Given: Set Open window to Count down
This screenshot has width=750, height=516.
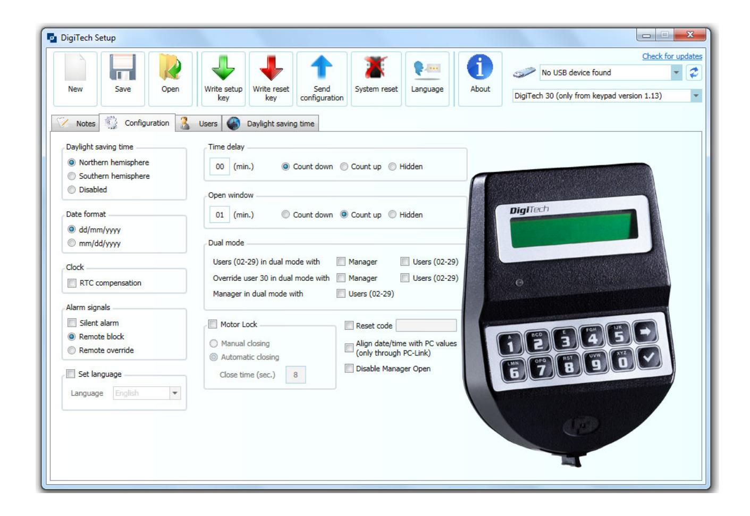Looking at the screenshot, I should (x=286, y=215).
